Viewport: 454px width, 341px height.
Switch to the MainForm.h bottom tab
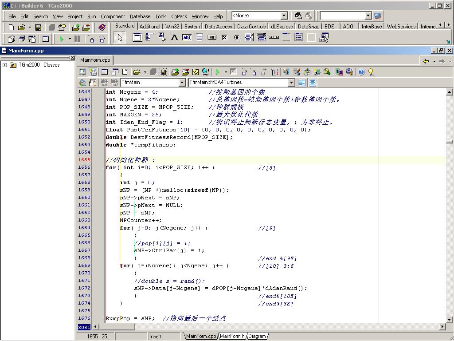[x=232, y=336]
